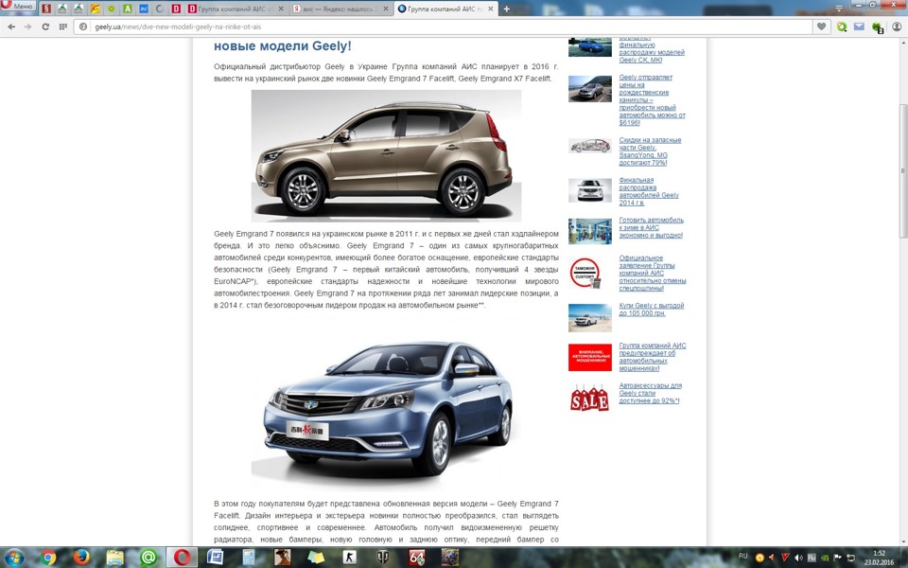Click the page vertical scrollbar thumb
This screenshot has width=908, height=568.
902,170
